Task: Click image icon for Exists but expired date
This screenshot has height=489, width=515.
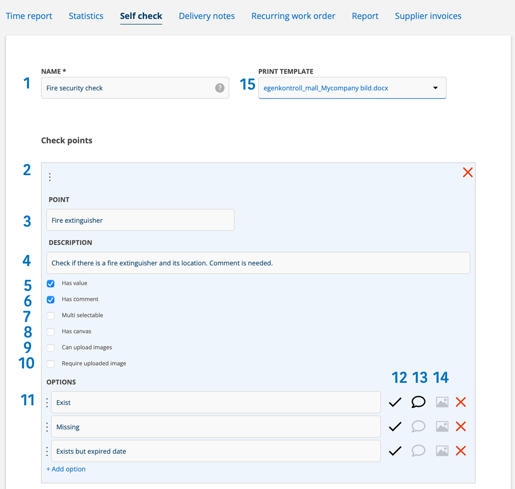Action: (x=442, y=451)
